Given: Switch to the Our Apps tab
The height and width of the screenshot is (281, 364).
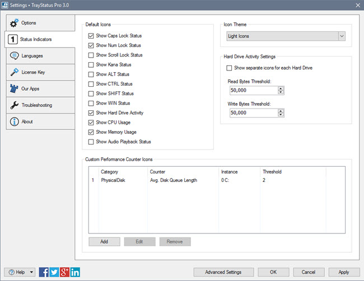Looking at the screenshot, I should (41, 88).
